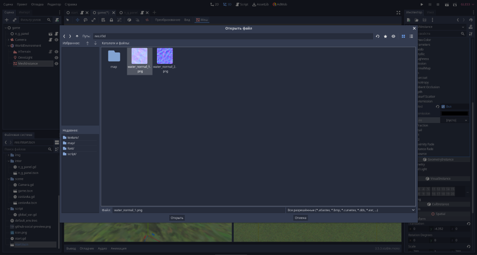477x255 pixels.
Task: Toggle the 'Вкл' checkbox in Inspector
Action: (x=443, y=106)
